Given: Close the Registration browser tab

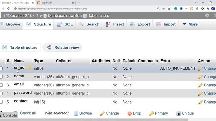Looking at the screenshot, I should pyautogui.click(x=73, y=3).
